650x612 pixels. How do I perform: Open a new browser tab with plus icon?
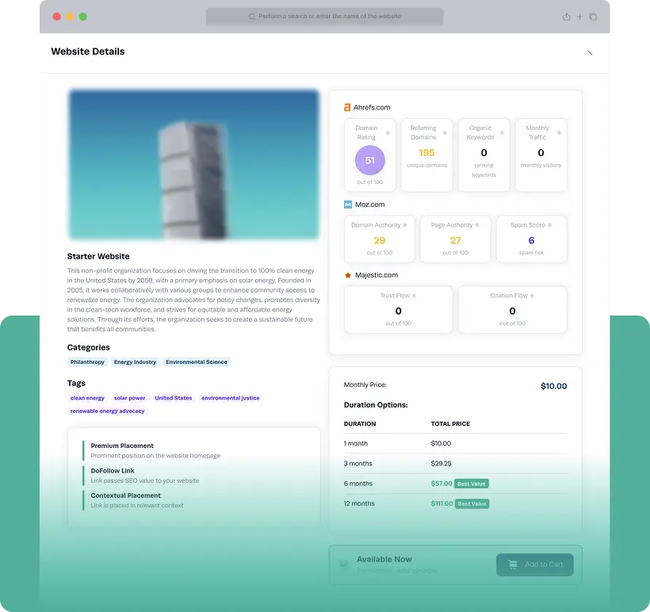[579, 17]
